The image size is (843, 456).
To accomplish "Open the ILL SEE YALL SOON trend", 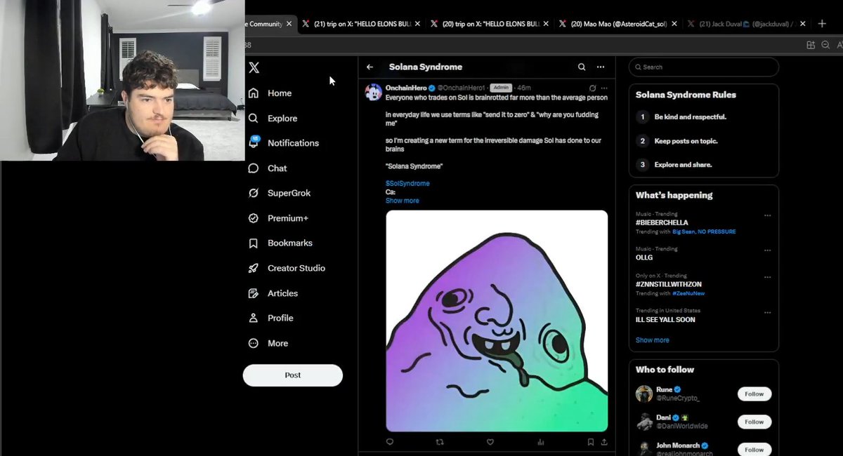I will point(665,320).
